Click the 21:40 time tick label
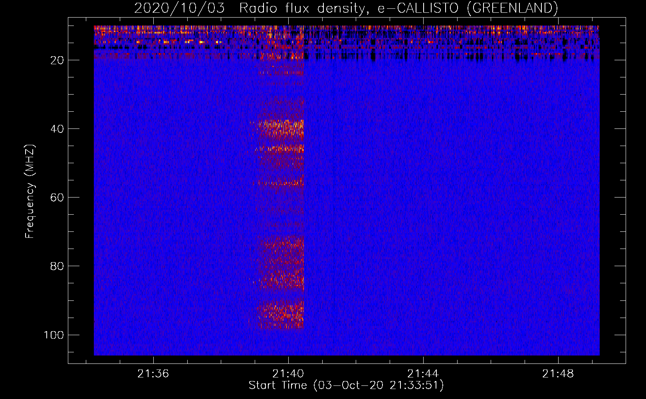The image size is (646, 399). coord(288,374)
